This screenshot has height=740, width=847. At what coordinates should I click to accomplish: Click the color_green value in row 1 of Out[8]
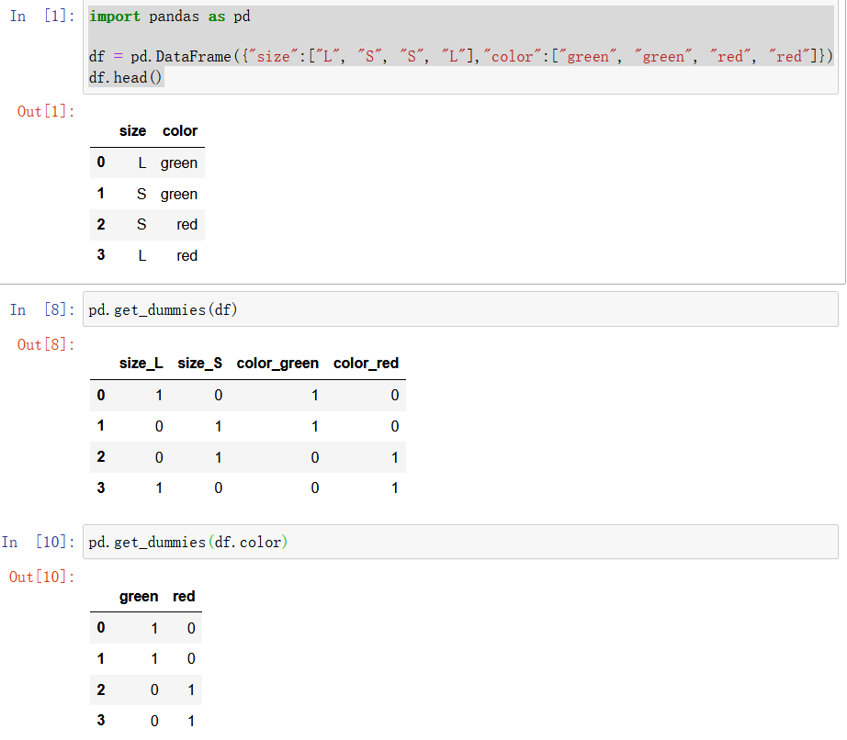315,427
